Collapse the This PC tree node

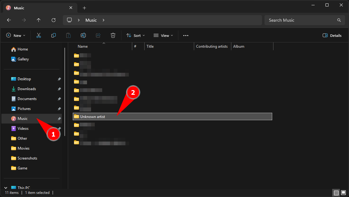[6, 188]
